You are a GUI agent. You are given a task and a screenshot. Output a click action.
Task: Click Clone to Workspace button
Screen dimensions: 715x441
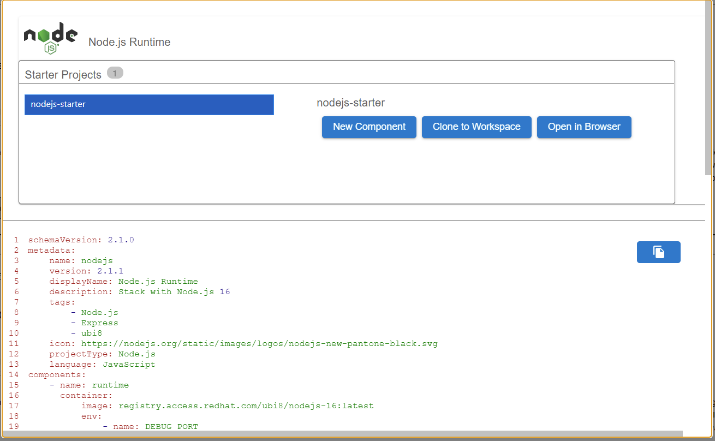point(476,127)
